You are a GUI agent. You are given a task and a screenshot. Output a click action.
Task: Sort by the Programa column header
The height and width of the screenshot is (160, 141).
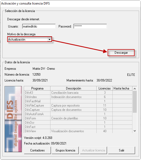37,88
